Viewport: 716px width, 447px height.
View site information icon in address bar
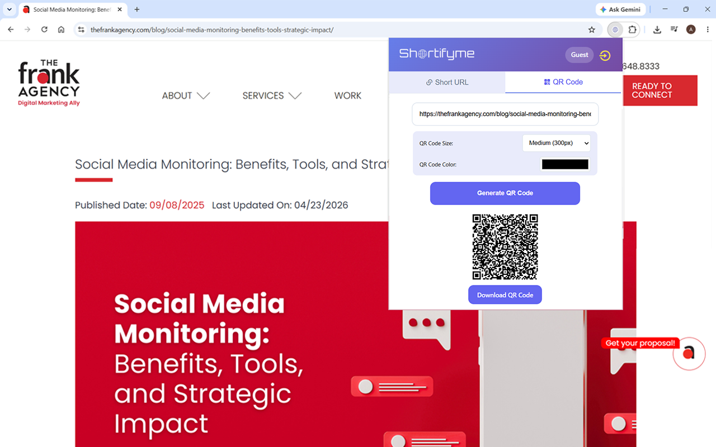(x=81, y=30)
